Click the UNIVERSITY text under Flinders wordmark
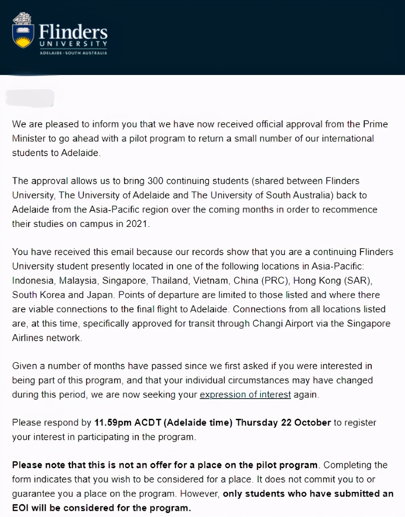 coord(73,44)
